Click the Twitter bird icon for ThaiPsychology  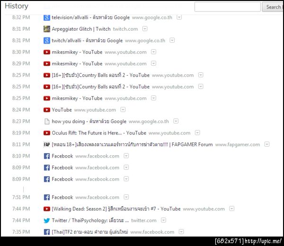pyautogui.click(x=47, y=220)
